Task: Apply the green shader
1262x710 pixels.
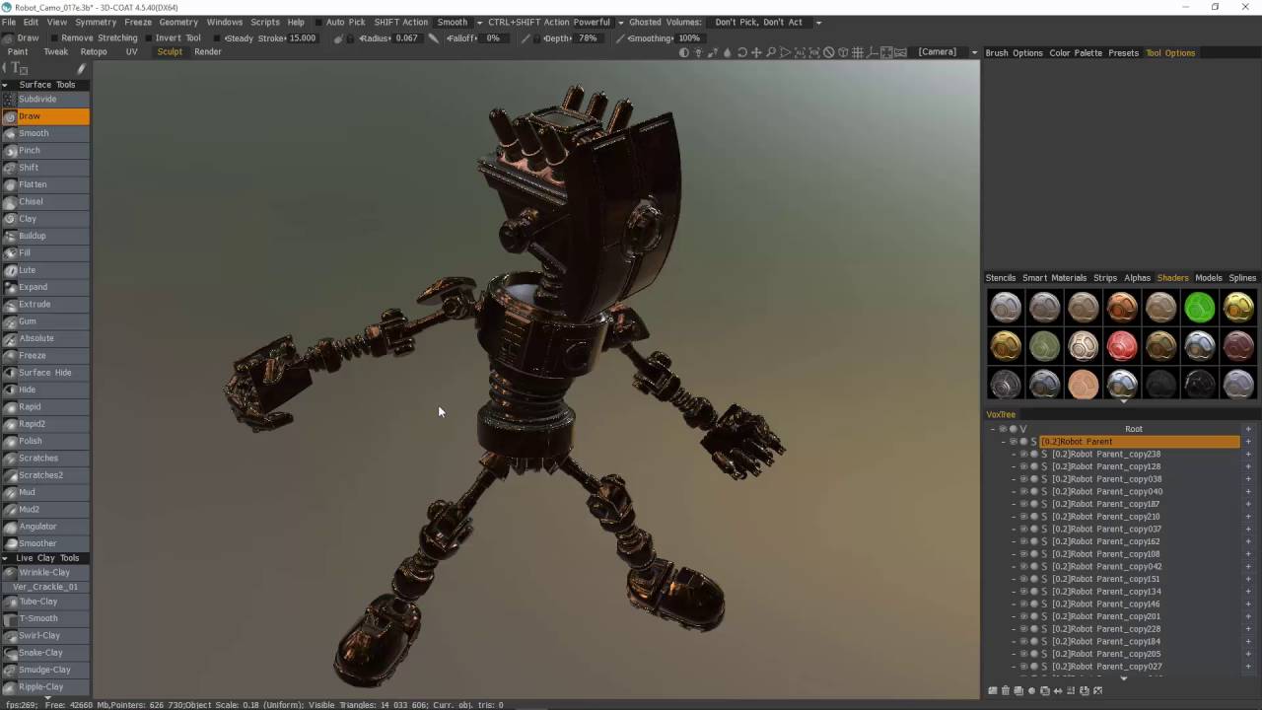Action: click(1200, 308)
